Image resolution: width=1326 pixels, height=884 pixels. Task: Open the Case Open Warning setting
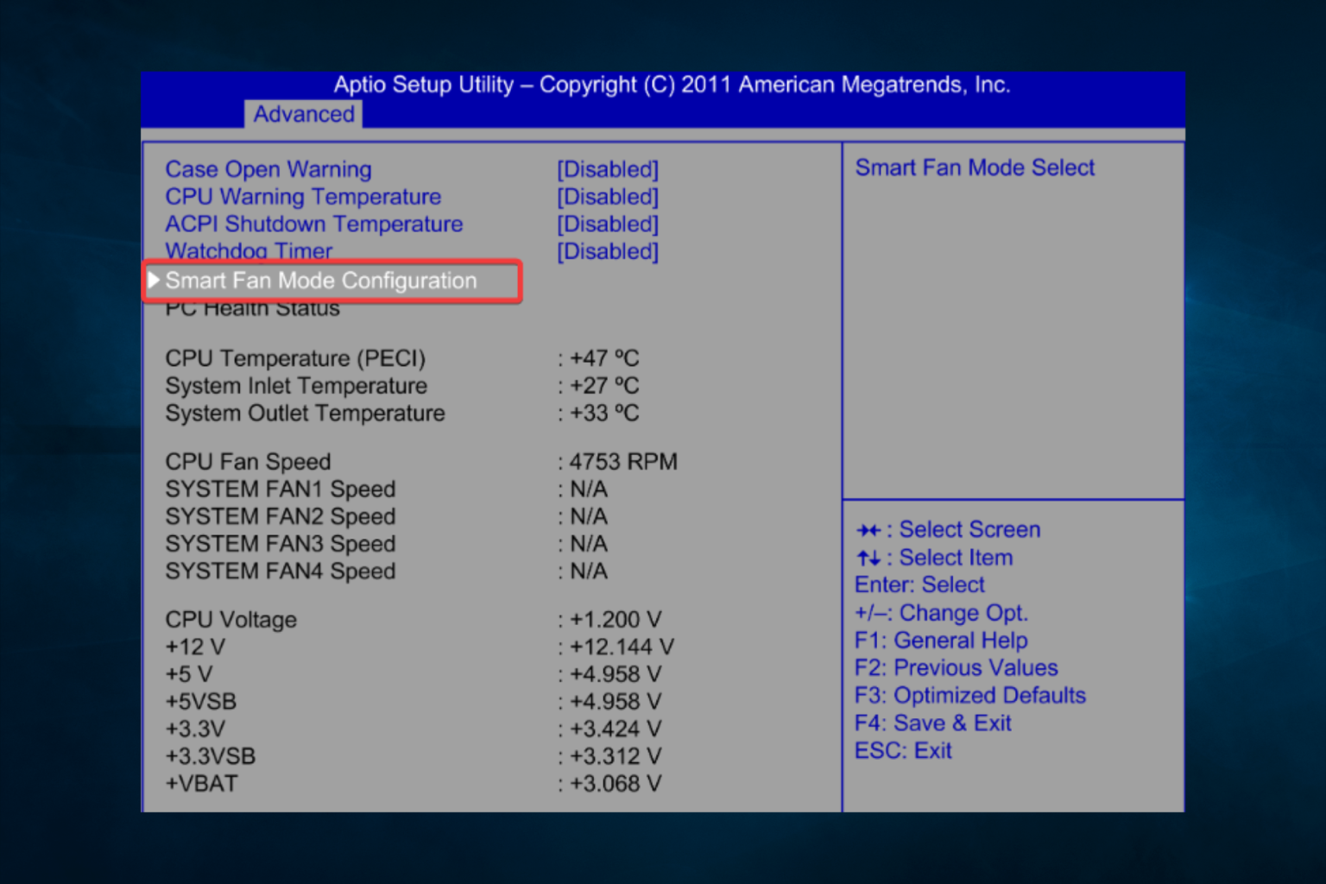(x=268, y=169)
